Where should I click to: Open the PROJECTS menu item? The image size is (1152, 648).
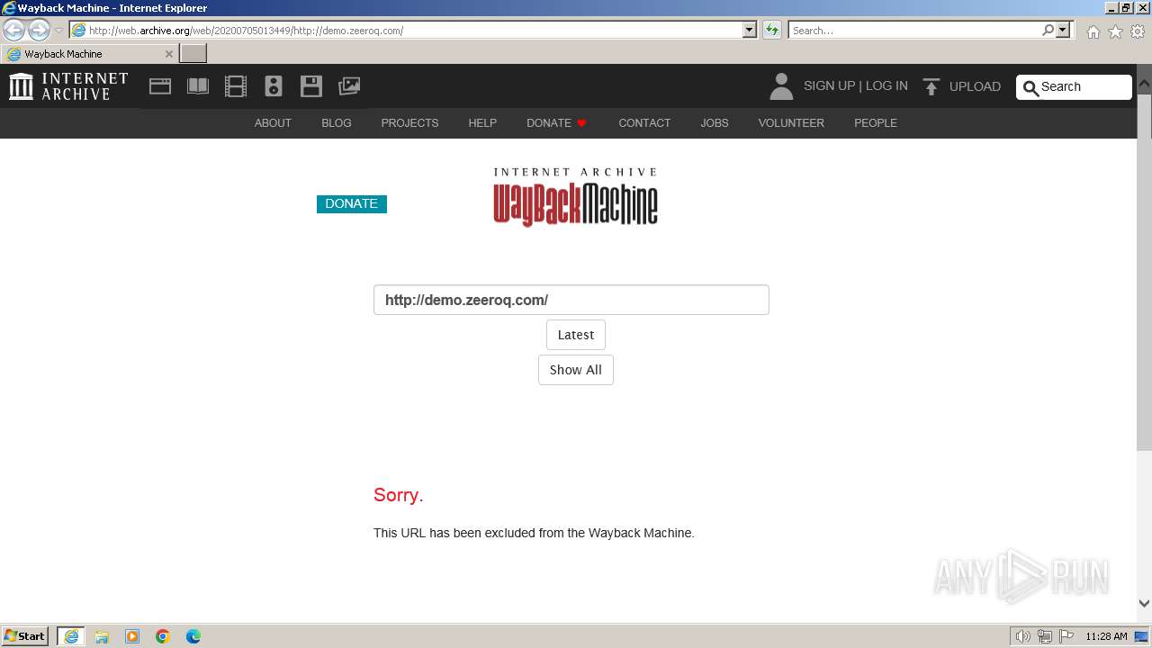pos(409,122)
